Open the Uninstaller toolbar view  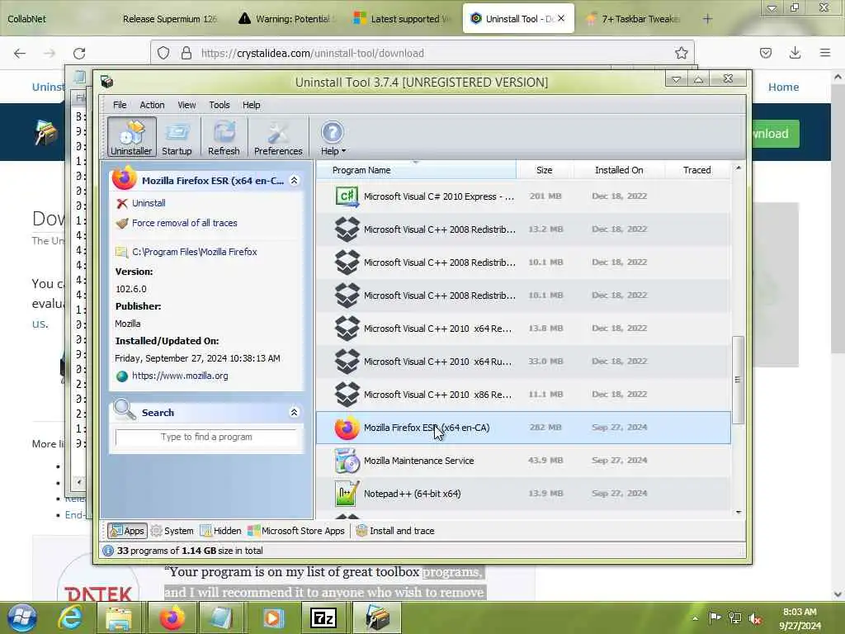[131, 137]
